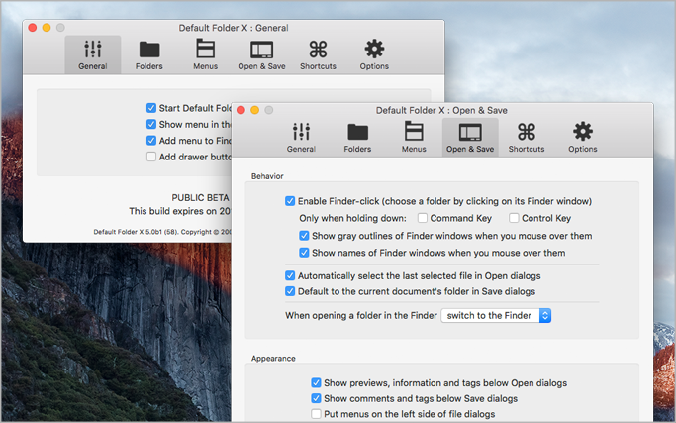Toggle Enable Finder-click checkbox
This screenshot has height=423, width=676.
click(290, 201)
